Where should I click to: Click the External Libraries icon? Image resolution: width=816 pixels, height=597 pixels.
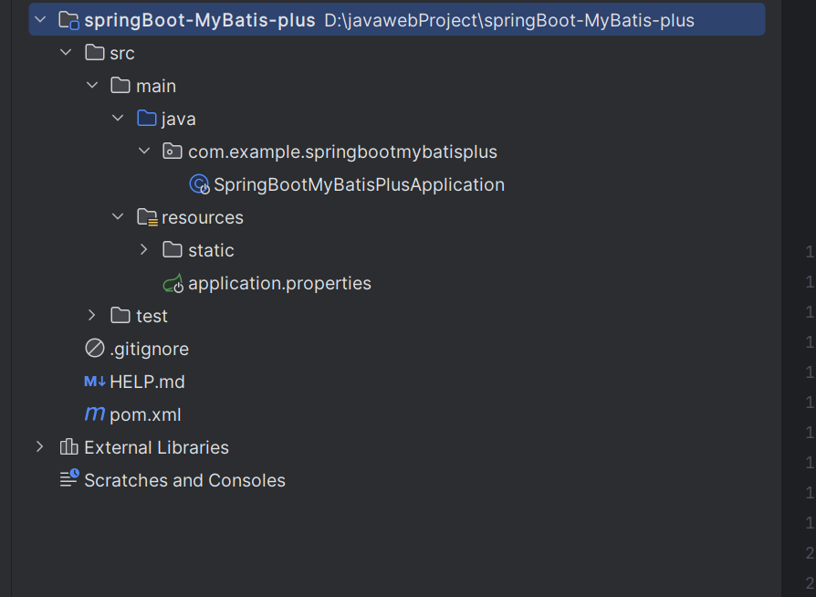68,446
